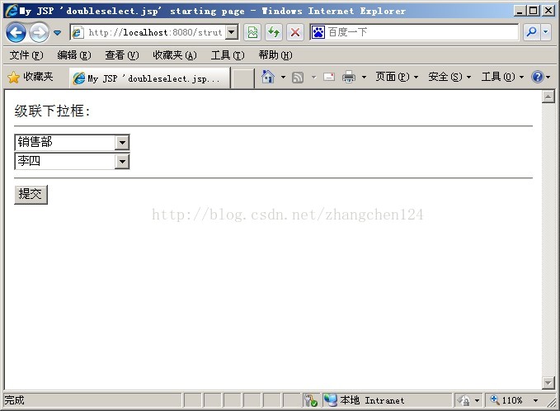The image size is (560, 411).
Task: Open search provider options dropdown
Action: pyautogui.click(x=545, y=32)
